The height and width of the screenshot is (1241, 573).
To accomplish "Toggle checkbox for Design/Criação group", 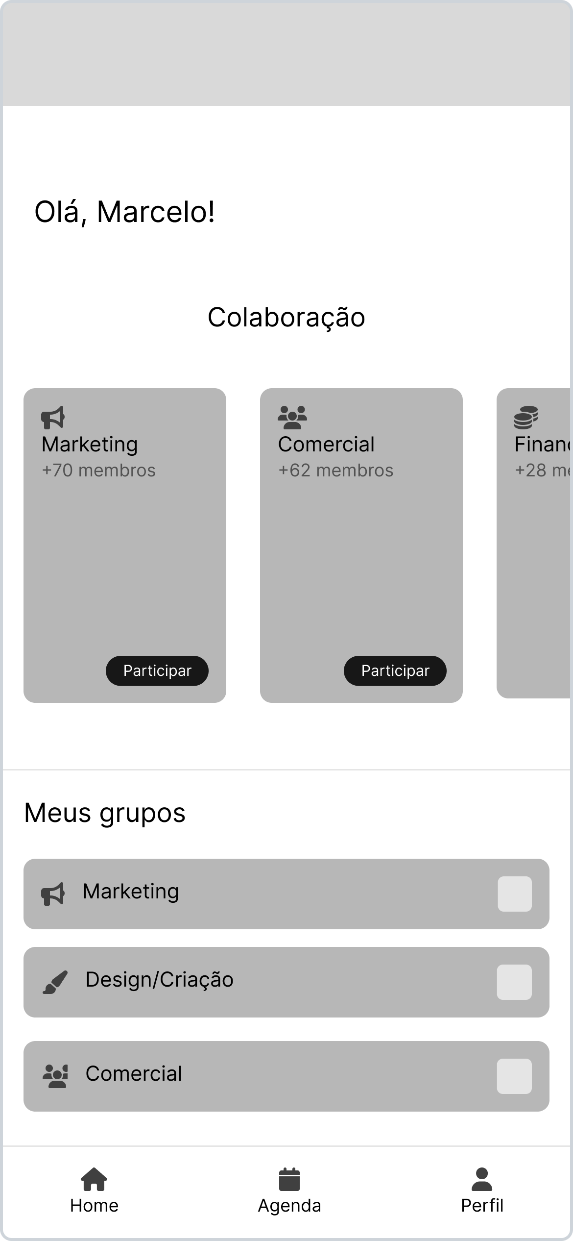I will (514, 982).
